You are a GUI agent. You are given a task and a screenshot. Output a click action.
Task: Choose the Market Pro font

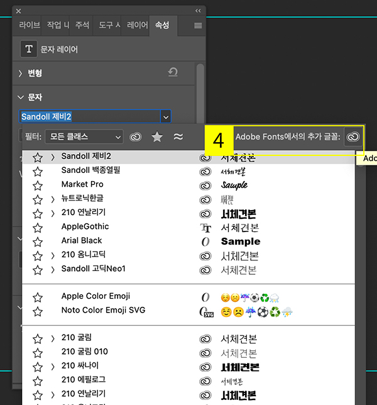click(82, 184)
